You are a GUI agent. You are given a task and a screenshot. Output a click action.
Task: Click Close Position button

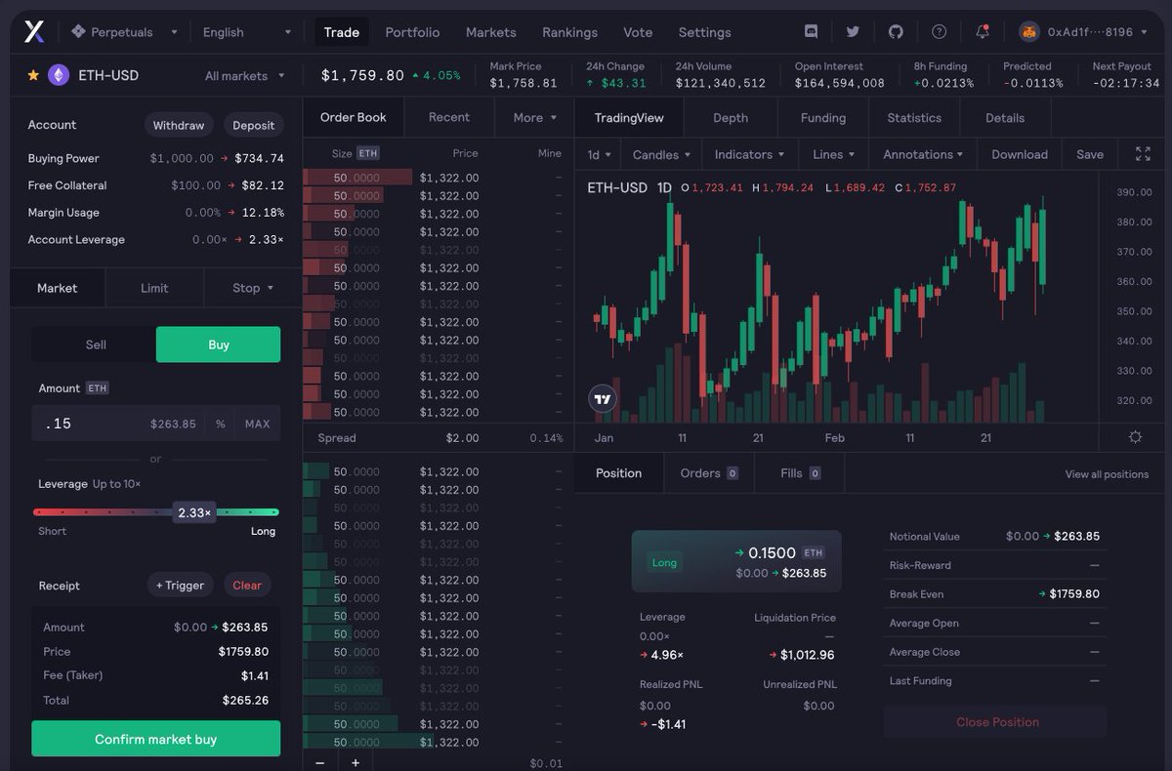996,722
